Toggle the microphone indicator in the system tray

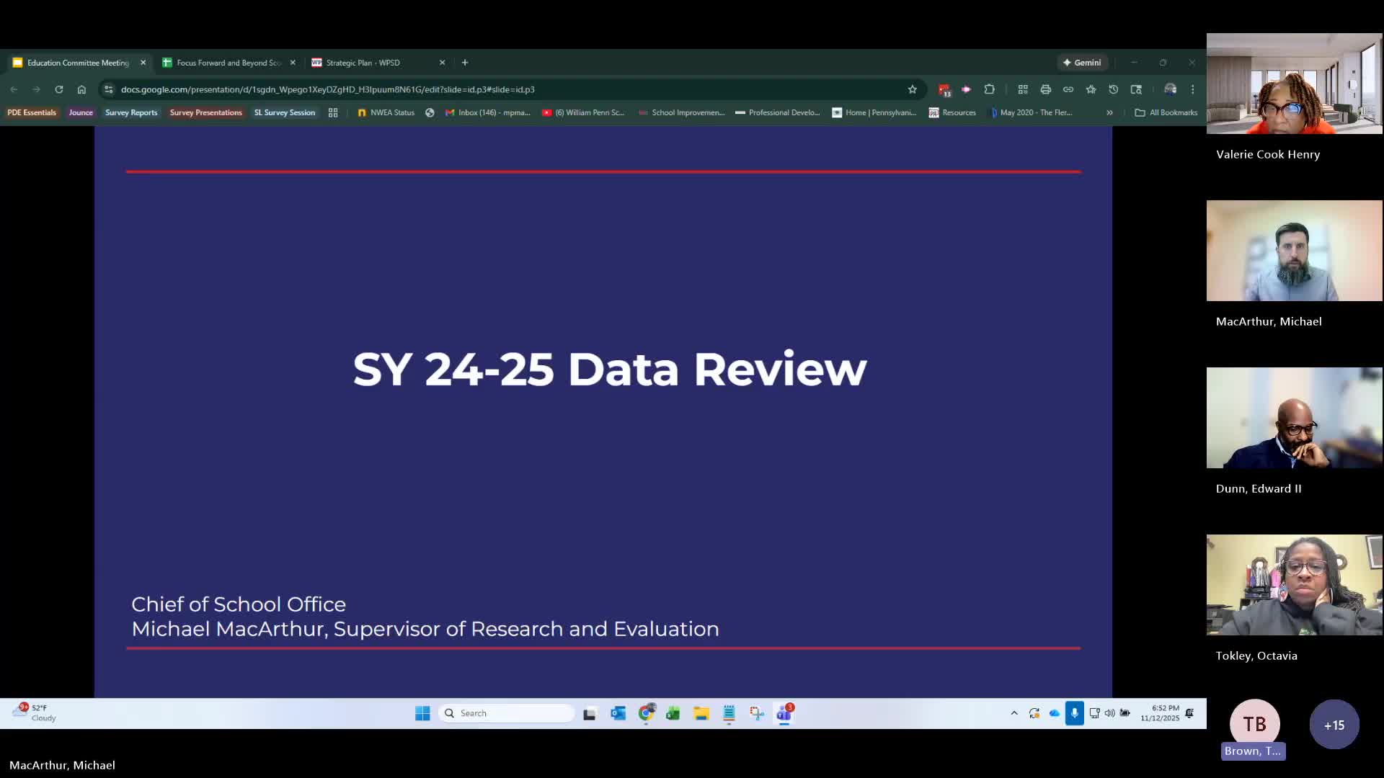tap(1074, 713)
